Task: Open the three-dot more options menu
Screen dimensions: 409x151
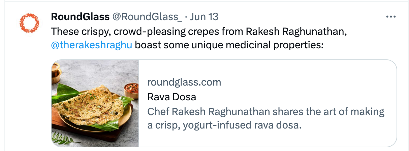Action: click(x=390, y=16)
